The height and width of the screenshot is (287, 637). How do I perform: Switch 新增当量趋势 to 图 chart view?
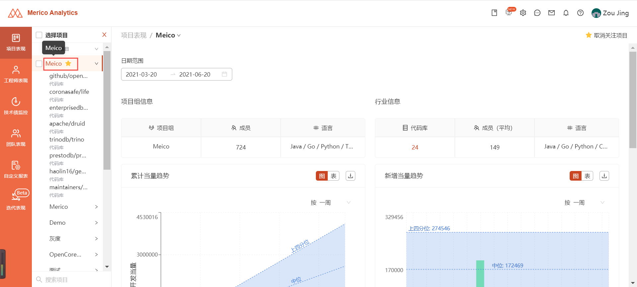[576, 176]
